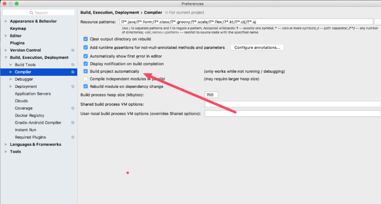Screen dimensions: 381x204
Task: Disable Build project automatically checkbox
Action: (86, 71)
